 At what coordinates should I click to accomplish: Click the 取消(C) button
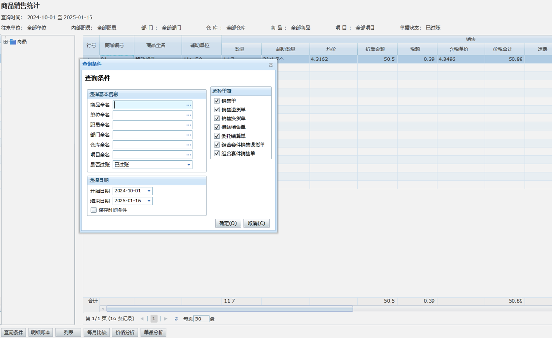coord(256,223)
